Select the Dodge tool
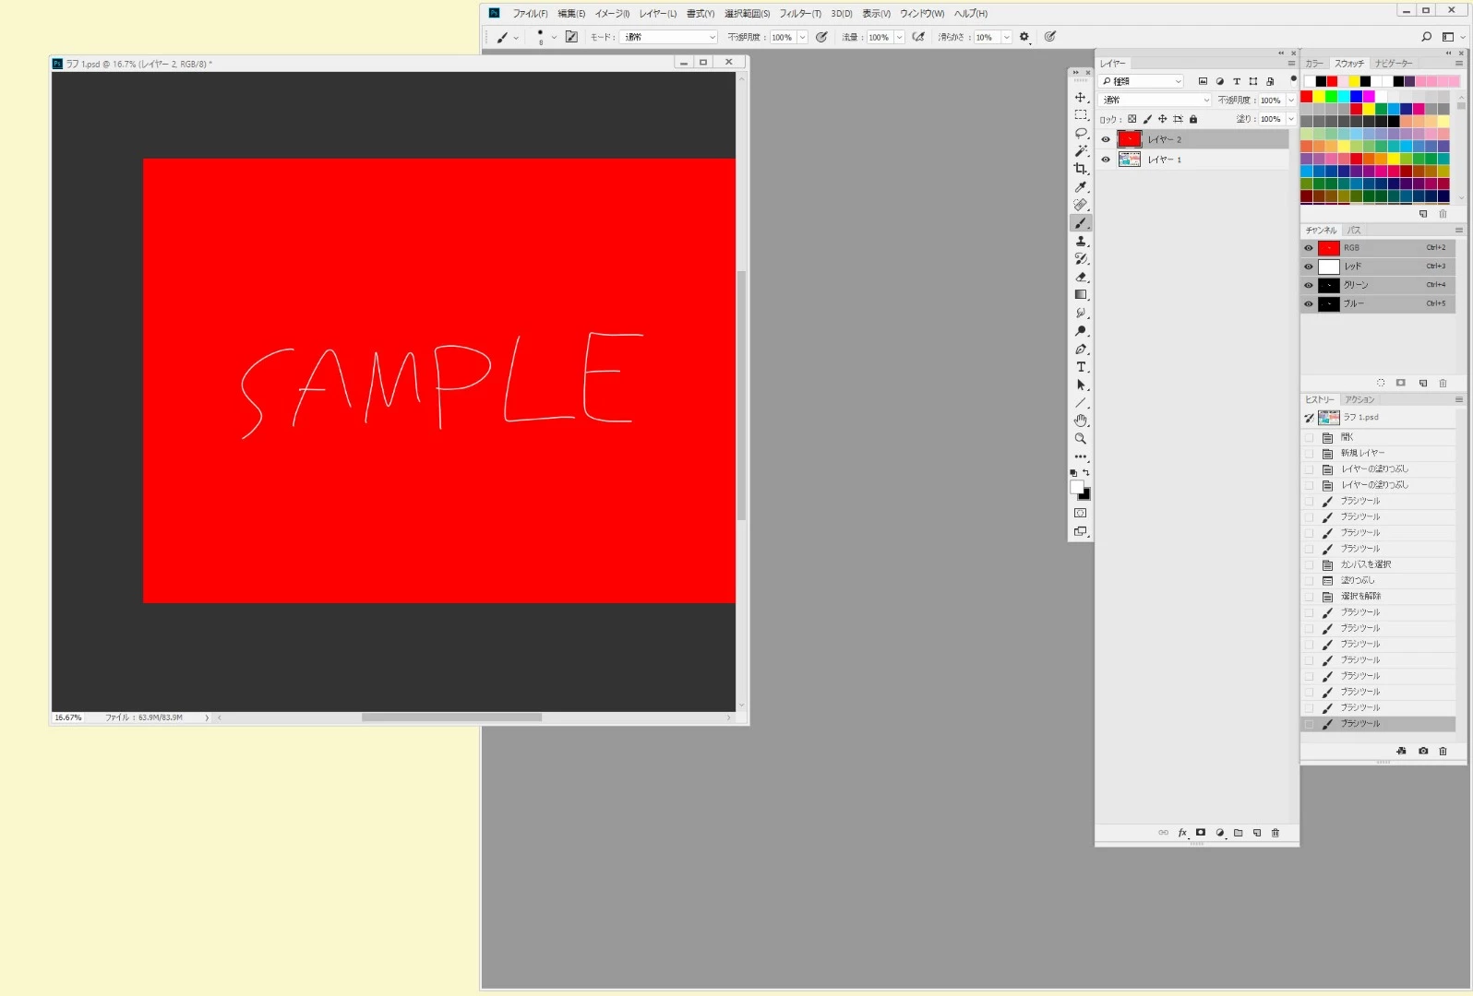 [1080, 331]
